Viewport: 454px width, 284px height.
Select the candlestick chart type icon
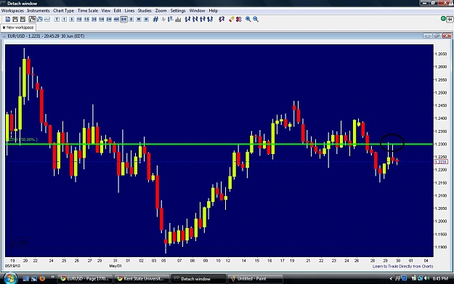(x=32, y=20)
